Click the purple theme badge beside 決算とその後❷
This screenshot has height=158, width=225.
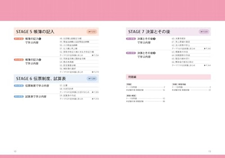pyautogui.click(x=131, y=53)
